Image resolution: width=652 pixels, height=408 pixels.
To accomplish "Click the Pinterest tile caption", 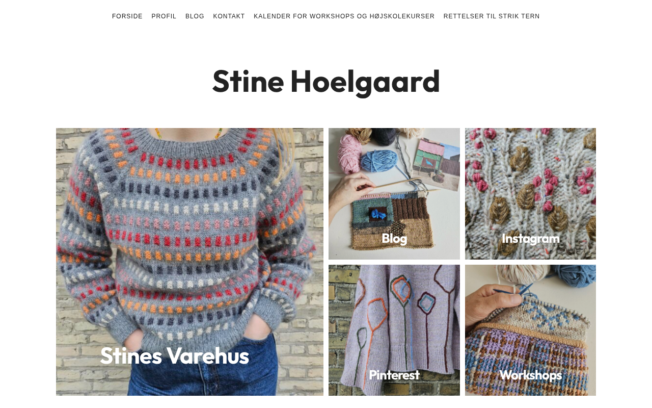I will [x=394, y=375].
